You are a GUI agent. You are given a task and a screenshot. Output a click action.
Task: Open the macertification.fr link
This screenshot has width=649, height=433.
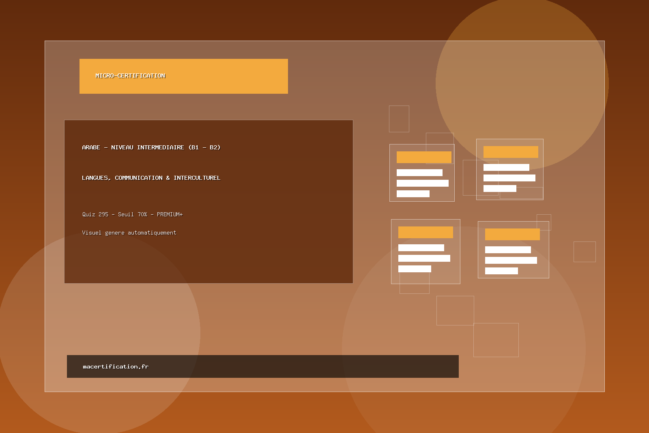[116, 366]
